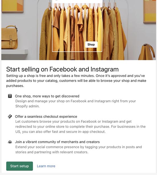Screen dimensions: 157x175
Task: Click the community people icon
Action: pos(10,142)
